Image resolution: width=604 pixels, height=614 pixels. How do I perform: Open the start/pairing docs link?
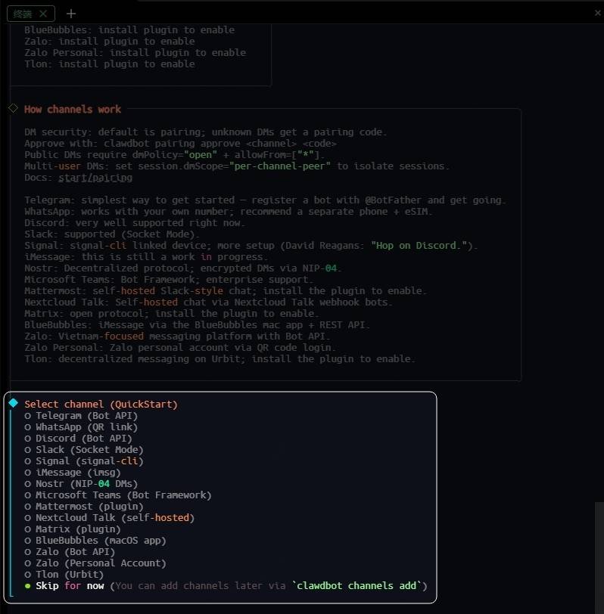click(95, 178)
